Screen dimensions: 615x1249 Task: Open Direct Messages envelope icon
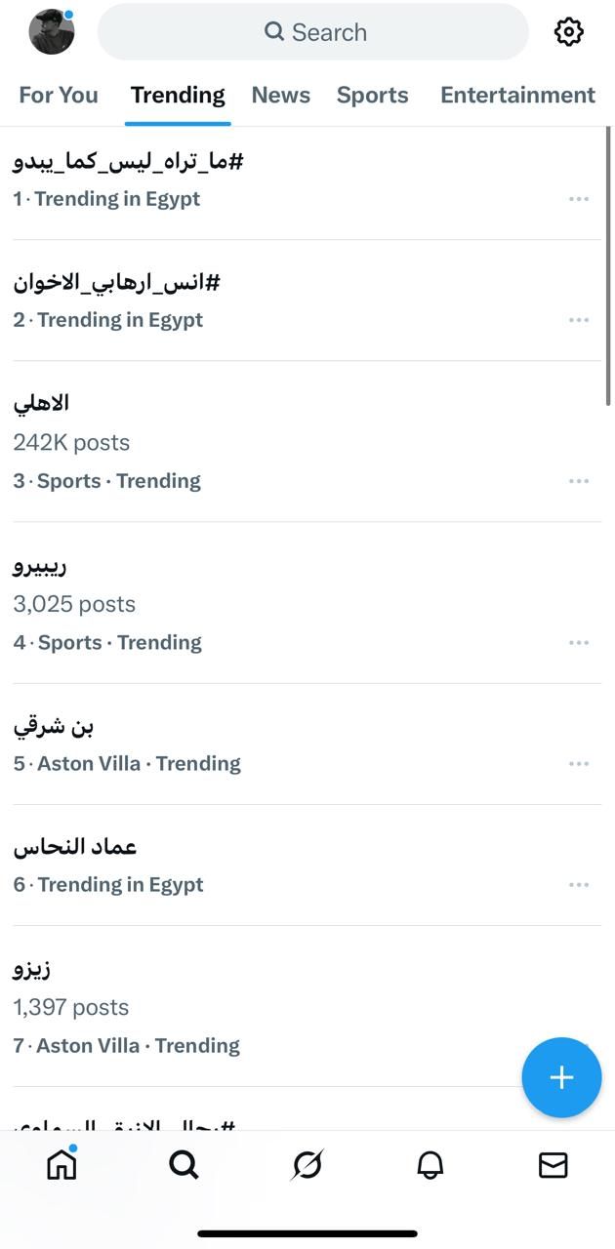553,1164
